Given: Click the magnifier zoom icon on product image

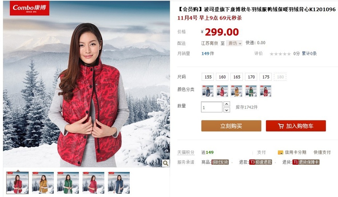Looking at the screenshot, I should tap(166, 163).
